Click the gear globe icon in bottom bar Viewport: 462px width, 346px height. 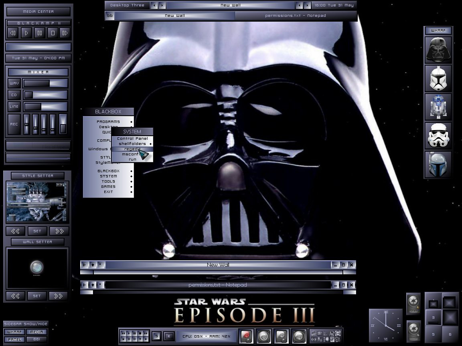click(x=264, y=336)
